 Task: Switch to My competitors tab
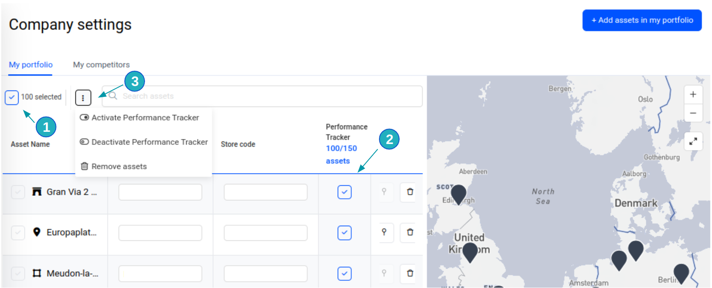click(x=101, y=65)
